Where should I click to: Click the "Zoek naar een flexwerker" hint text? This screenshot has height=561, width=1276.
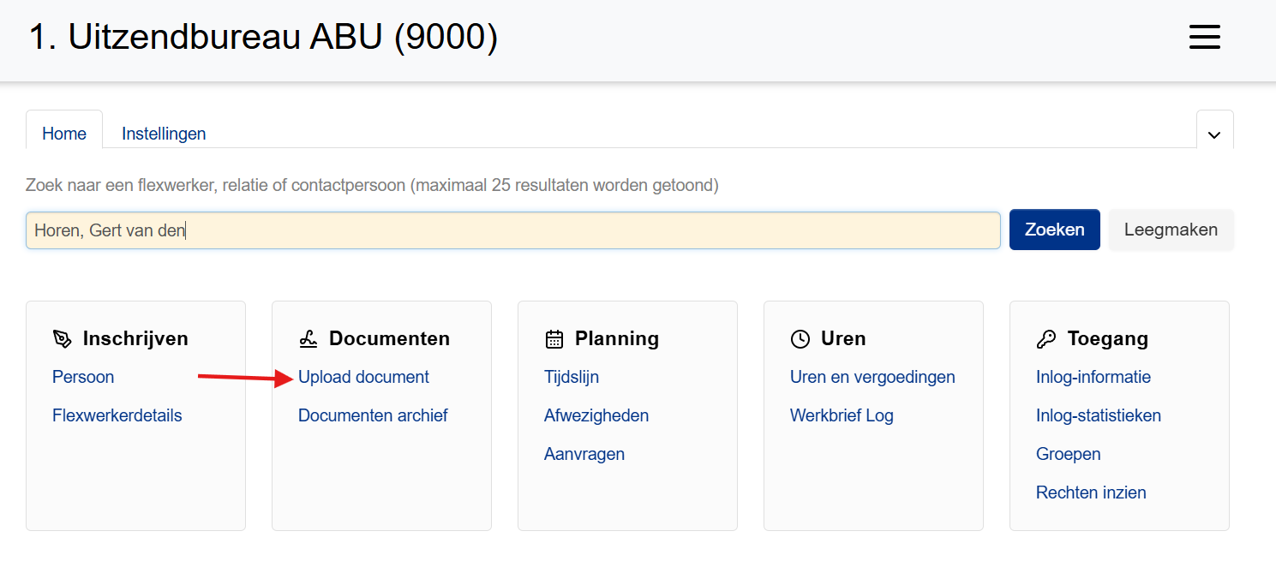[x=372, y=185]
